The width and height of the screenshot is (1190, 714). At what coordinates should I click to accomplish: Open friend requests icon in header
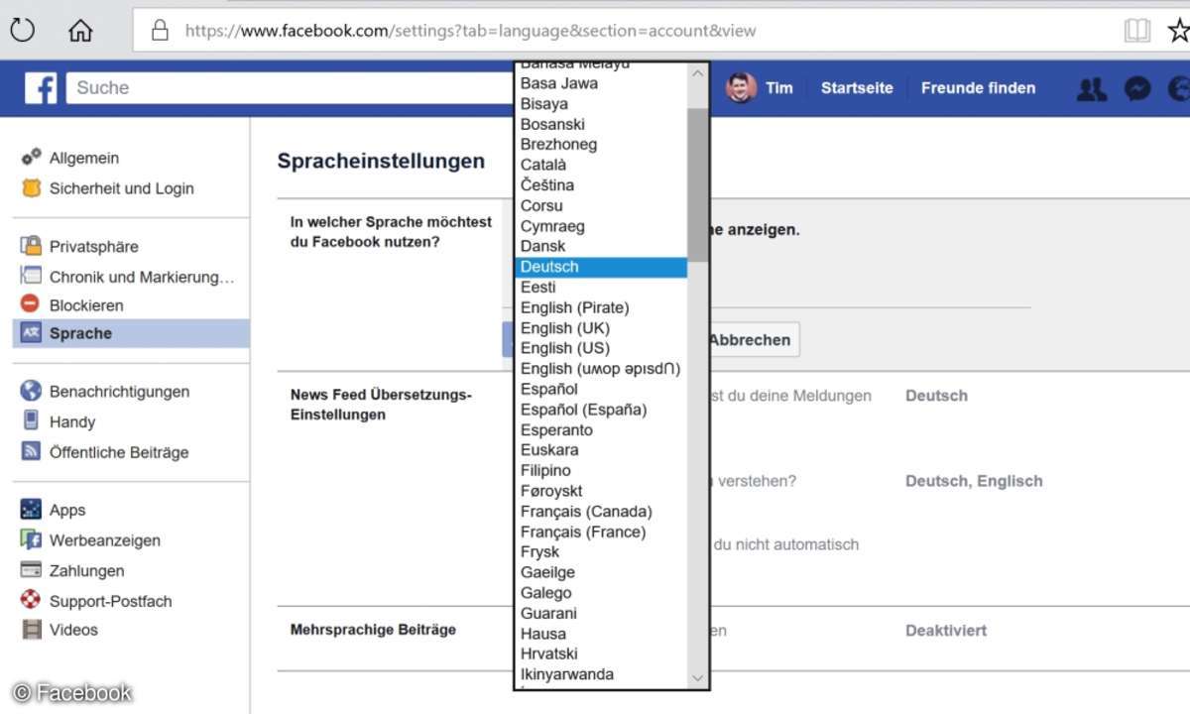(1092, 89)
